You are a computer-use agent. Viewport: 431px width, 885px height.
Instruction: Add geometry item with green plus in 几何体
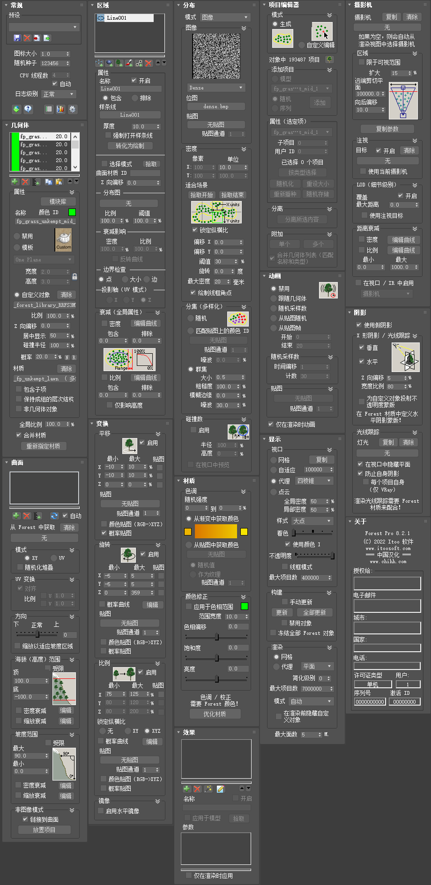coord(15,181)
